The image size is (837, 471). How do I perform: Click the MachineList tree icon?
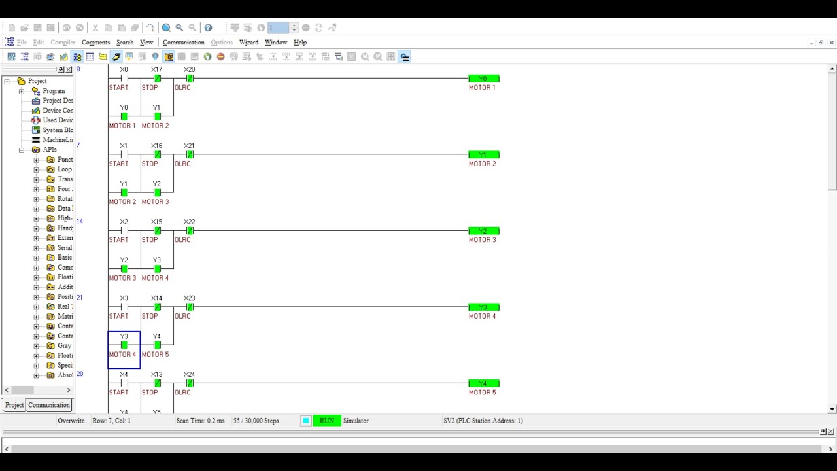point(36,140)
